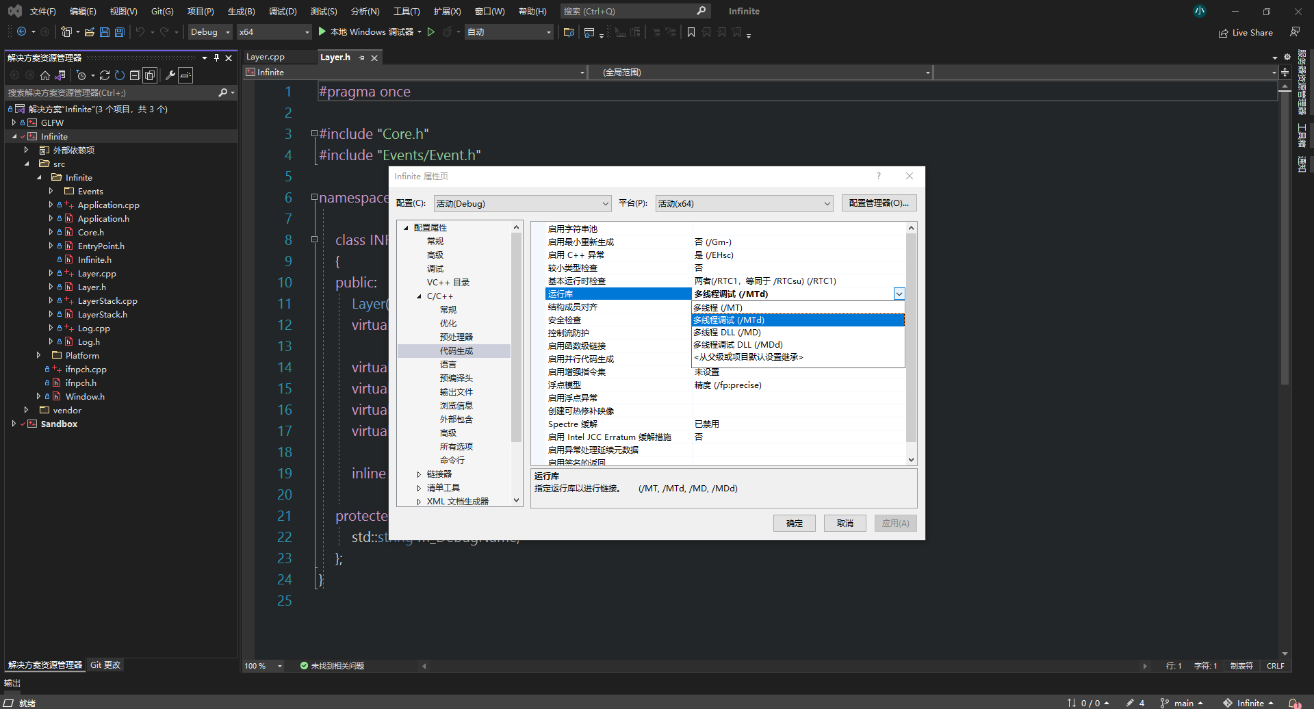The width and height of the screenshot is (1314, 709).
Task: Close the Layer.h editor tab
Action: coord(374,57)
